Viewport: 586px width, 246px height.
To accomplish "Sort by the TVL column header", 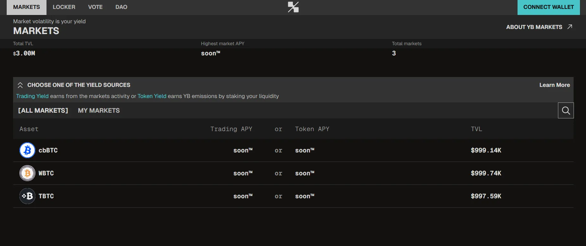I will [476, 129].
